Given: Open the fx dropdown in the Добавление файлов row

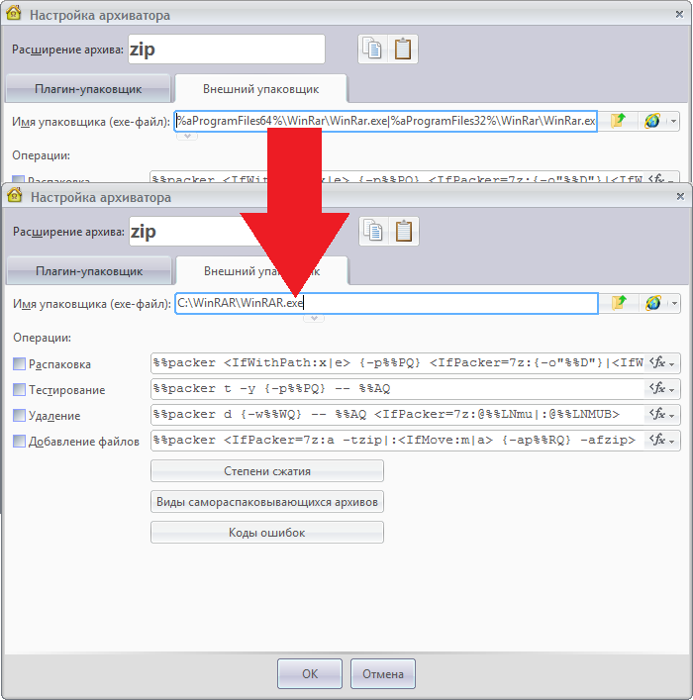Looking at the screenshot, I should (x=661, y=441).
